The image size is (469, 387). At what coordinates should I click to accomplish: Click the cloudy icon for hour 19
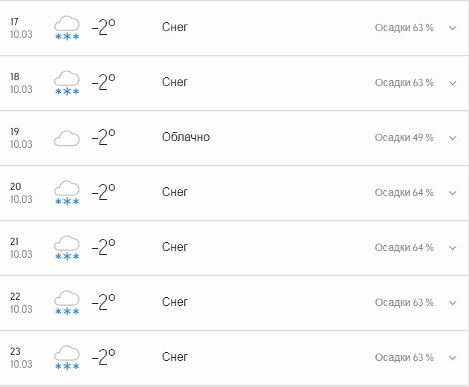click(x=67, y=138)
